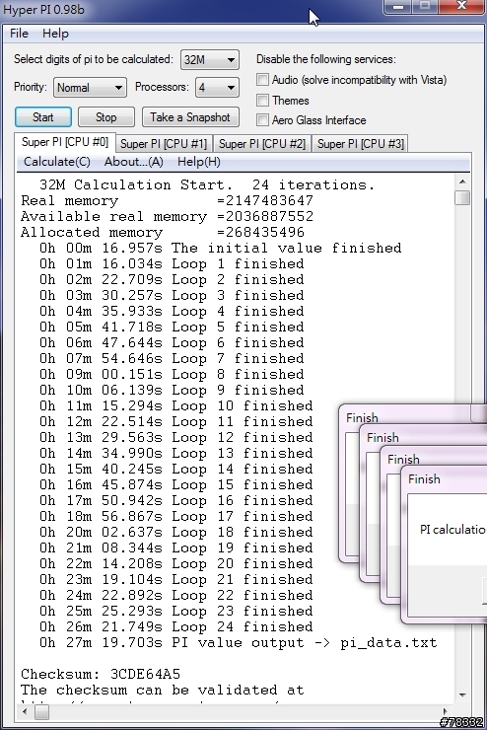Click the Real memory =2147483647 line
The width and height of the screenshot is (487, 730).
[167, 200]
